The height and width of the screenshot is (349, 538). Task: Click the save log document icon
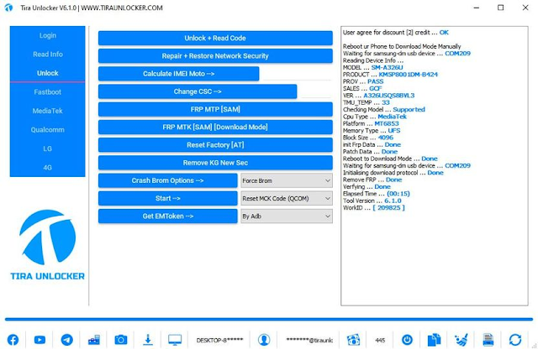tap(488, 340)
